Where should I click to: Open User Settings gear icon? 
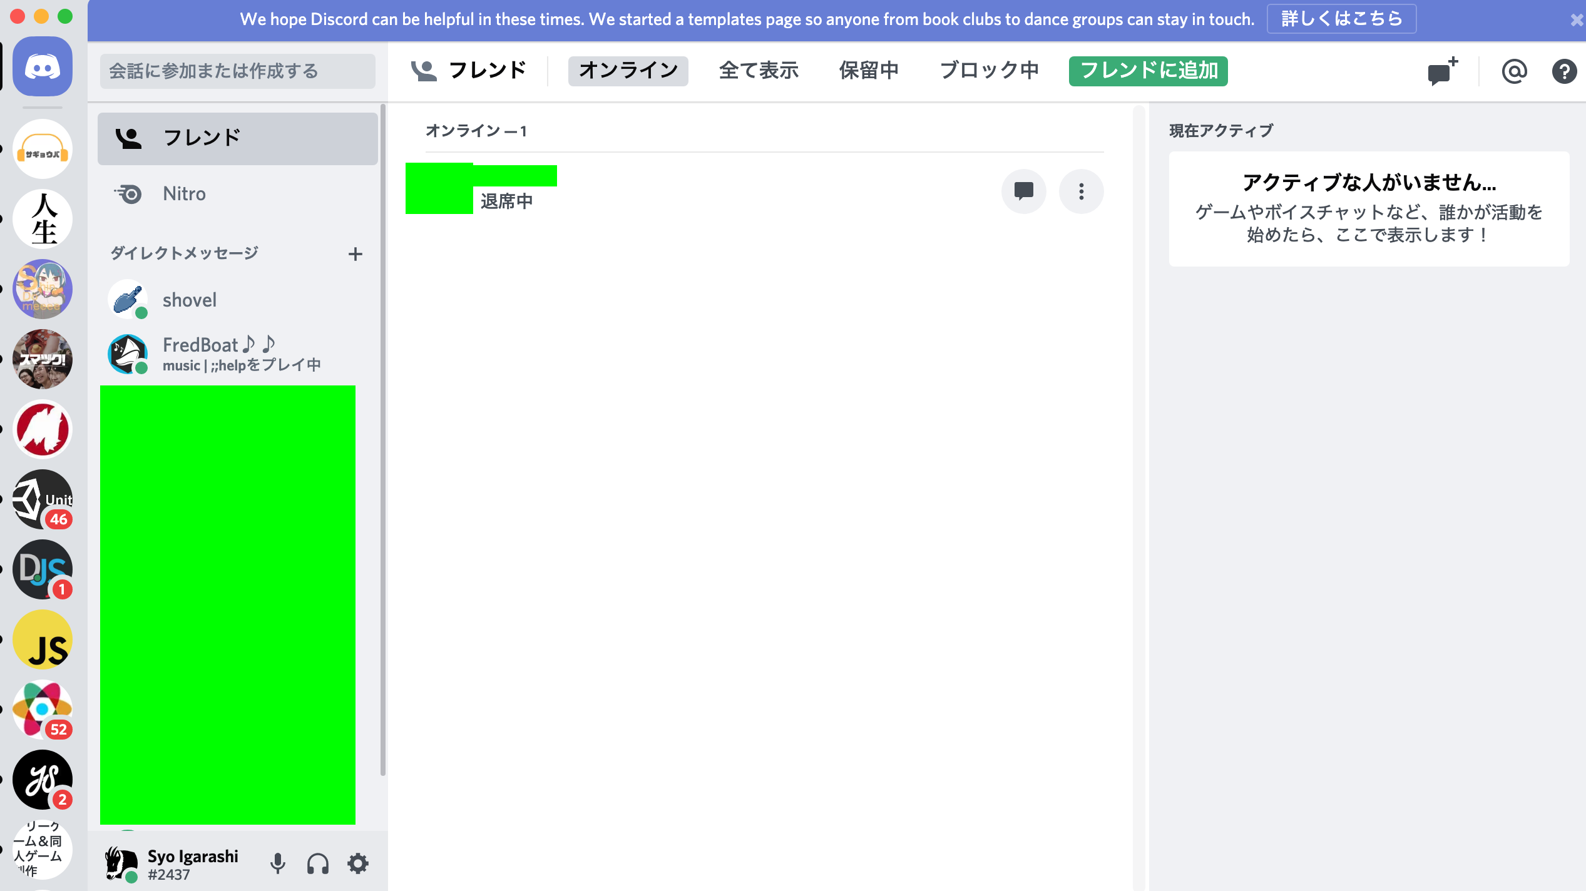click(358, 864)
